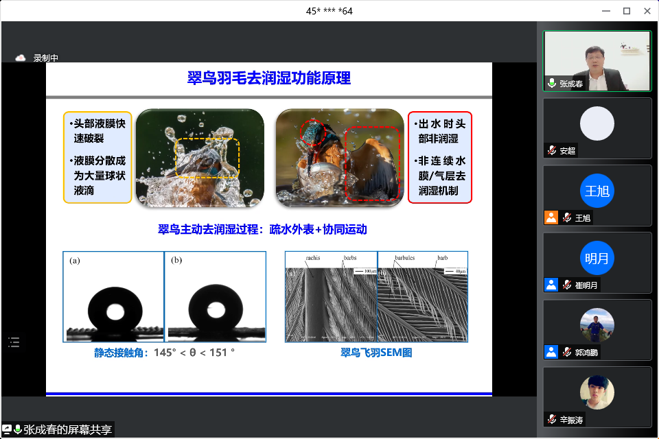This screenshot has width=659, height=439.
Task: Select the blue 王旭 avatar circle
Action: (x=597, y=191)
